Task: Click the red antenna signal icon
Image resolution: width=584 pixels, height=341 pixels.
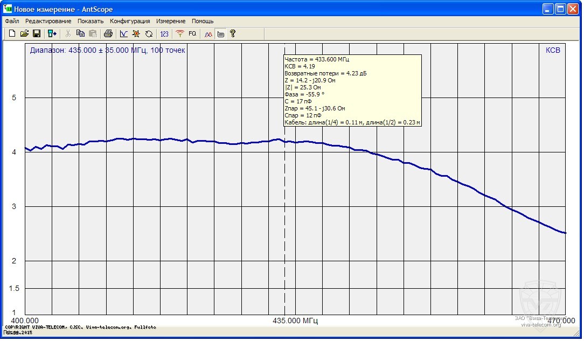Action: 180,34
